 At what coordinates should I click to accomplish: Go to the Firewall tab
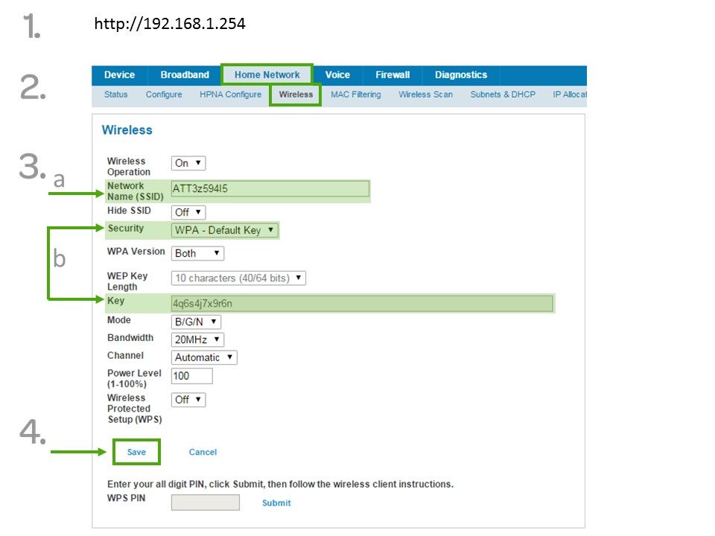[x=393, y=75]
